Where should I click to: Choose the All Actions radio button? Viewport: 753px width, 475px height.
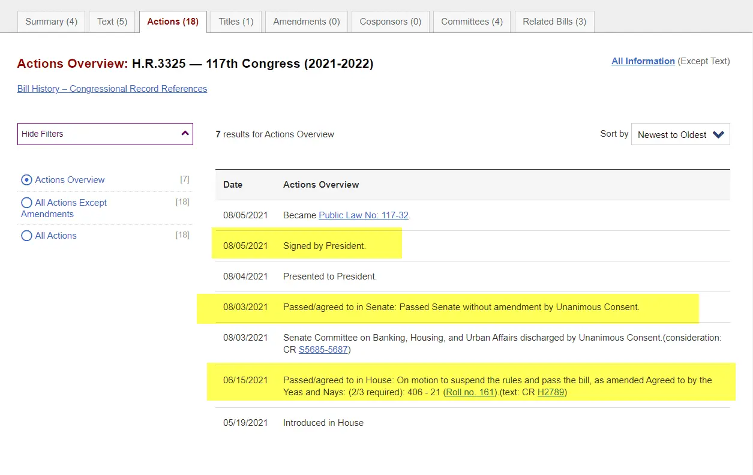pos(26,236)
